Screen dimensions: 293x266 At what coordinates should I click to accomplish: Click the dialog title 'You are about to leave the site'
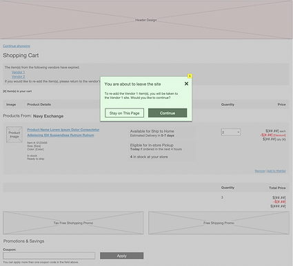click(132, 84)
